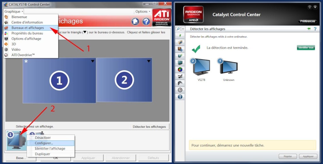Click the Défauts button

pos(153,158)
